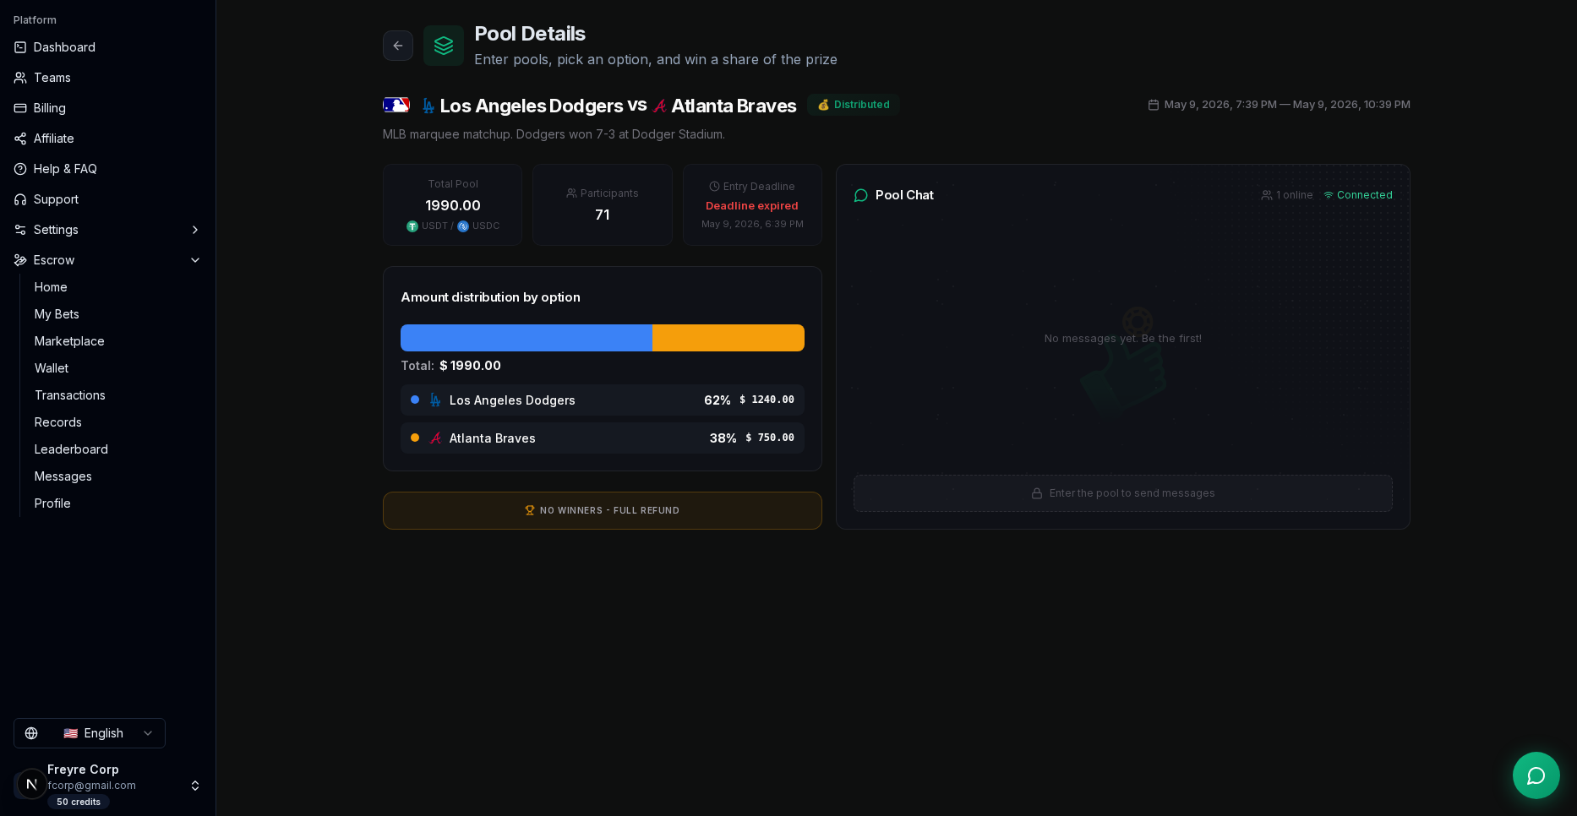The image size is (1577, 816).
Task: Click the orange dot beside Atlanta Braves
Action: (x=415, y=438)
